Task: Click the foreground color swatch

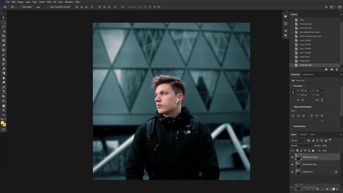Action: point(2,123)
